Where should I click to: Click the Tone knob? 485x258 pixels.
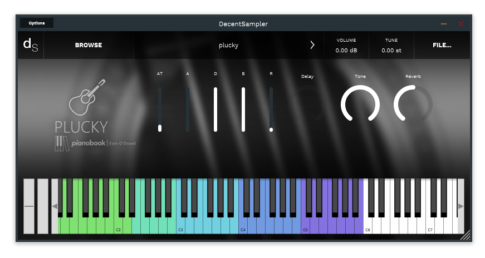pos(360,104)
